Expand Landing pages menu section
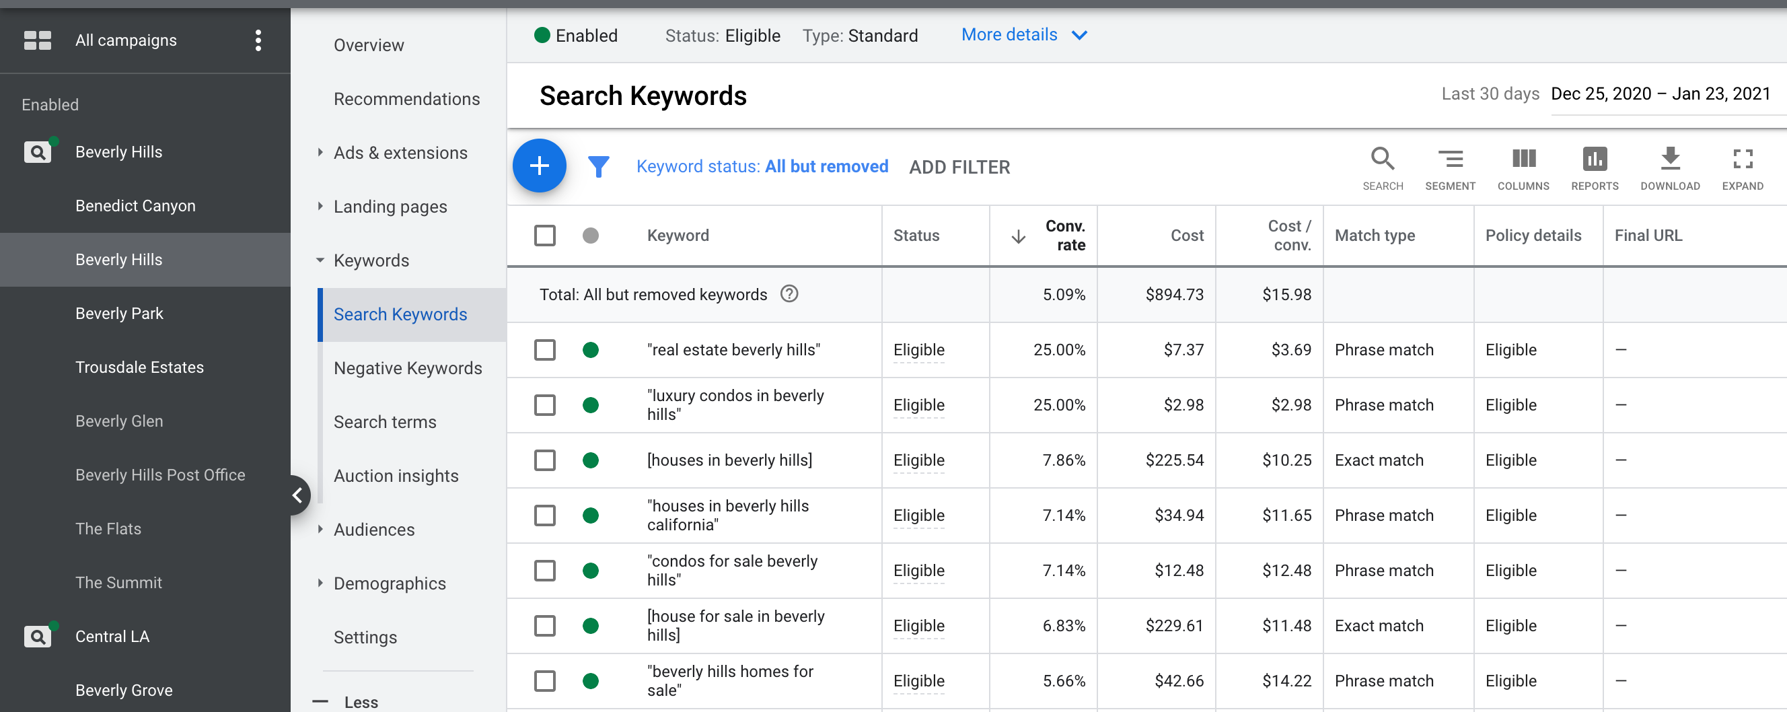Image resolution: width=1787 pixels, height=712 pixels. [x=320, y=206]
